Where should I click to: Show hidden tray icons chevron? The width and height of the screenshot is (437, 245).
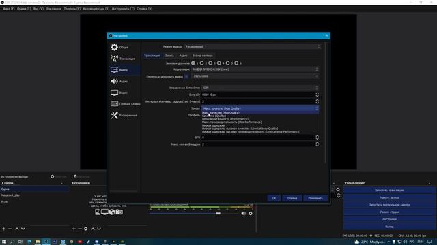pyautogui.click(x=389, y=242)
